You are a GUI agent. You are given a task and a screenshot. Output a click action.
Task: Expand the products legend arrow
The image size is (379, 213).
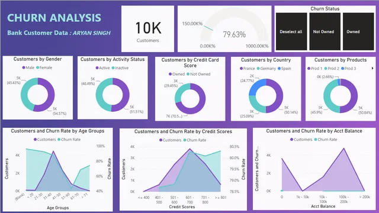(372, 69)
